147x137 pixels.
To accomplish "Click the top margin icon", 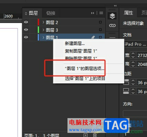I will tap(126, 82).
